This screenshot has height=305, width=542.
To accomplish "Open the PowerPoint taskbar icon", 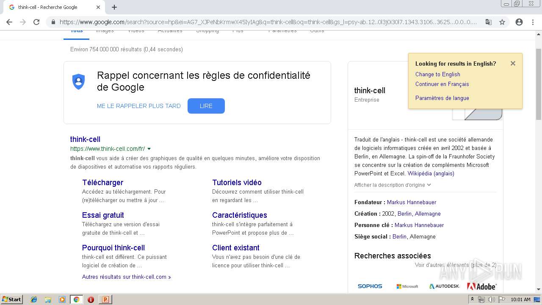I will point(105,299).
